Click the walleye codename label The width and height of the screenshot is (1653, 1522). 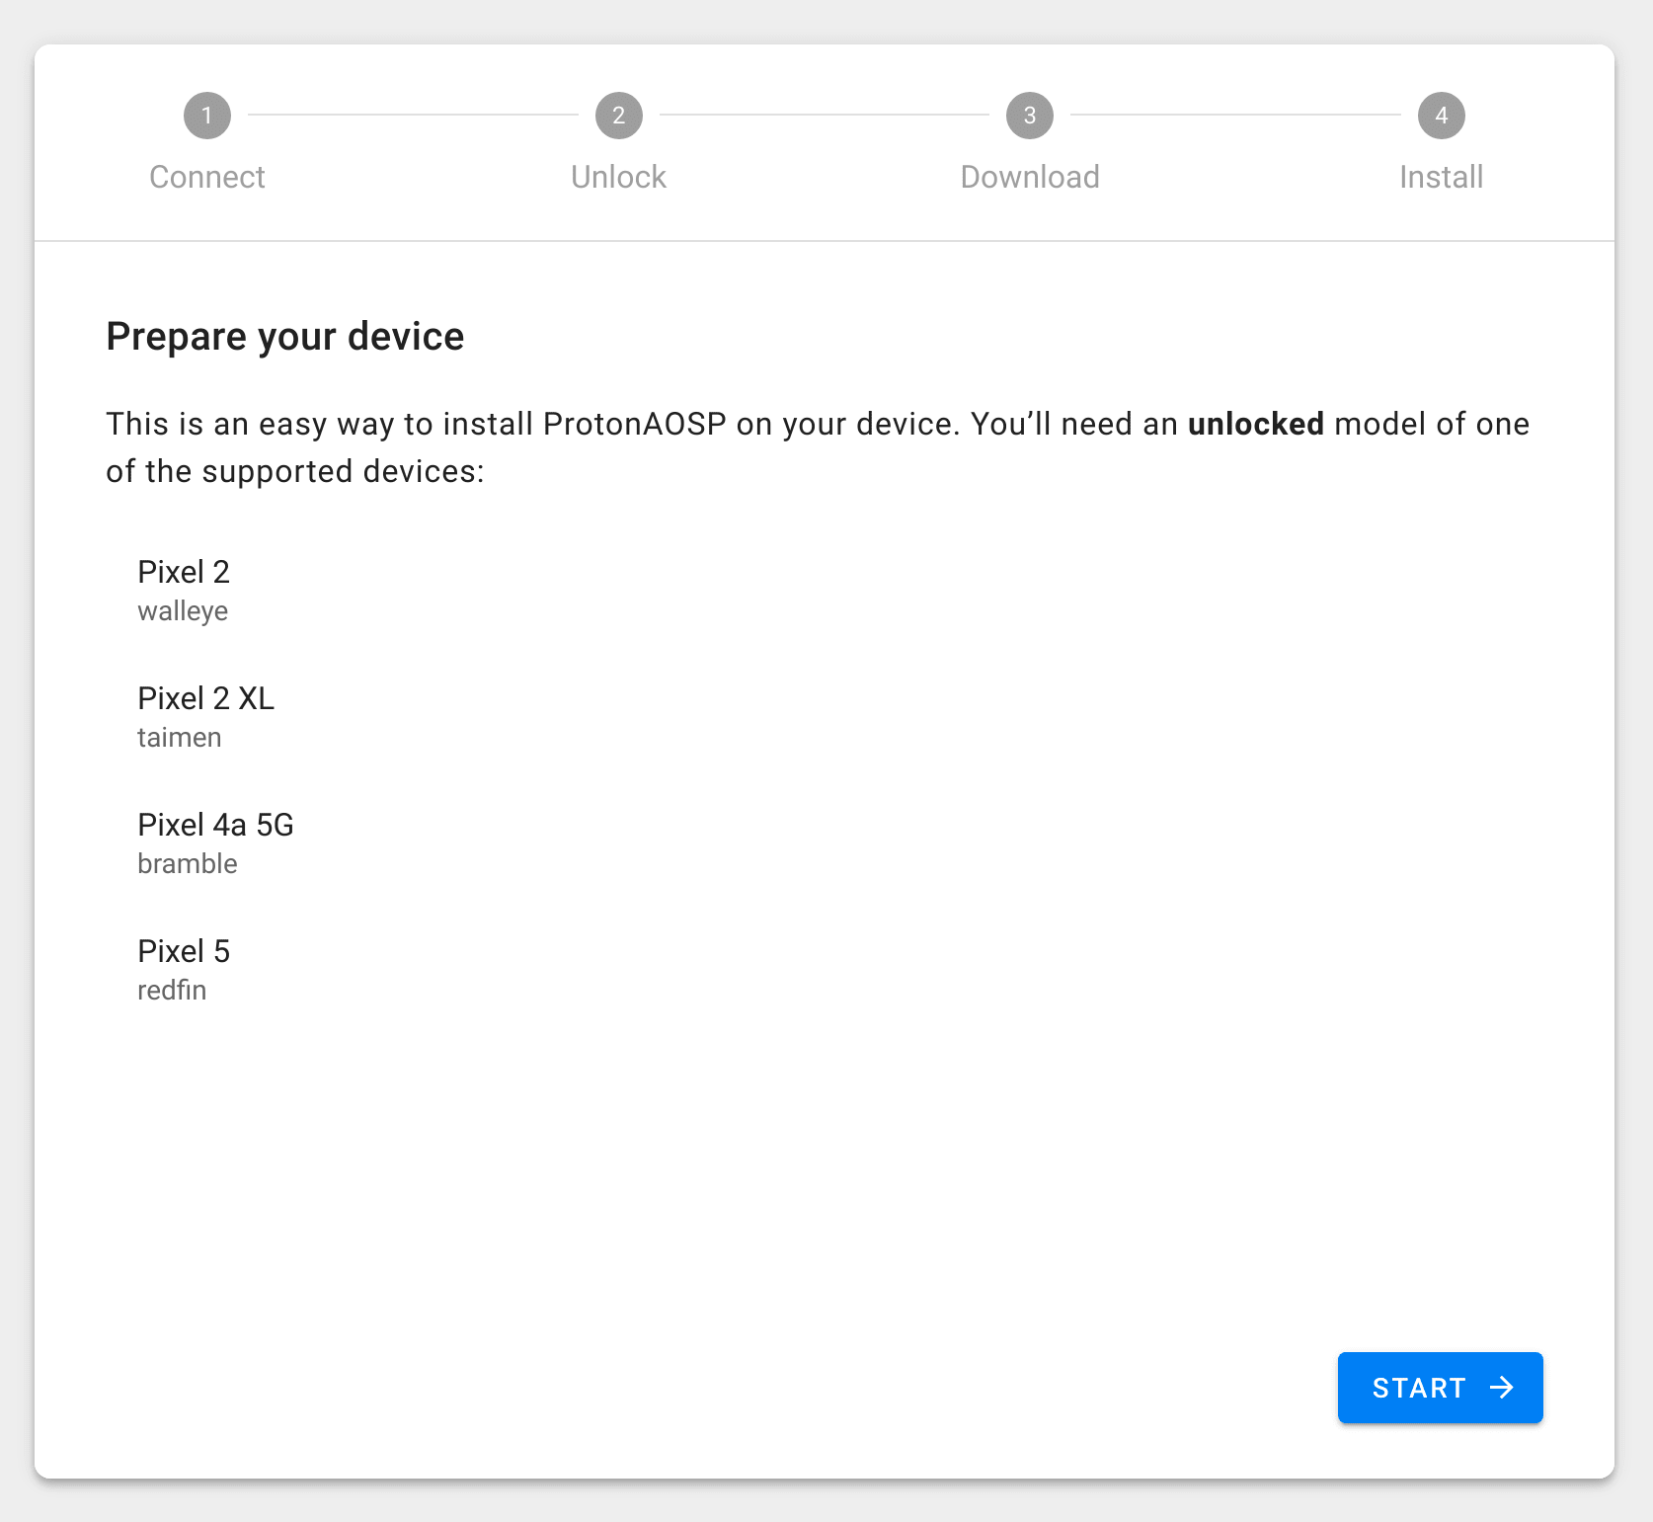point(183,610)
